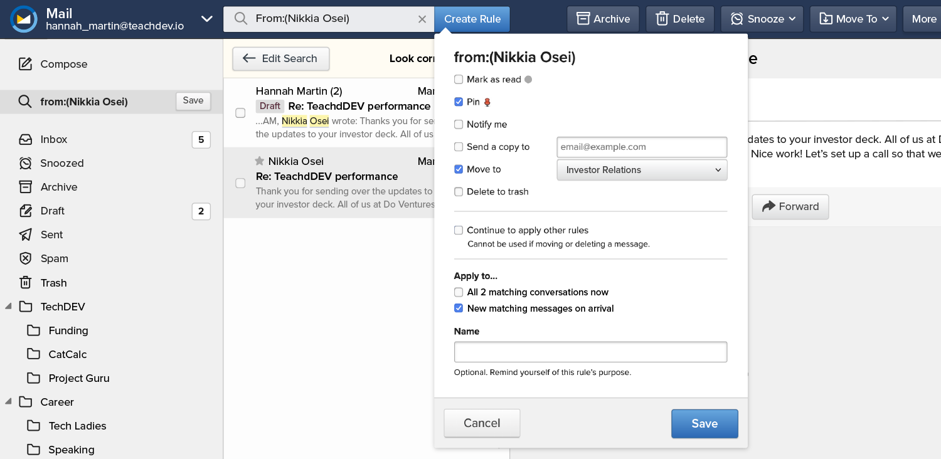The image size is (941, 459).
Task: Click the Sent paper plane icon
Action: pyautogui.click(x=25, y=235)
